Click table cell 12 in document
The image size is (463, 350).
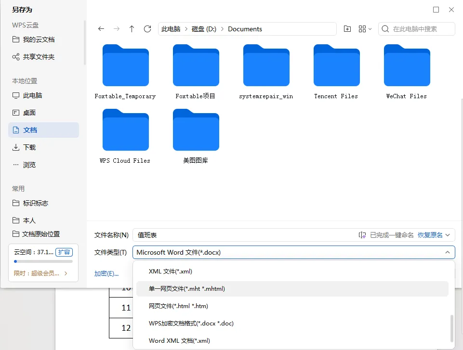(121, 328)
